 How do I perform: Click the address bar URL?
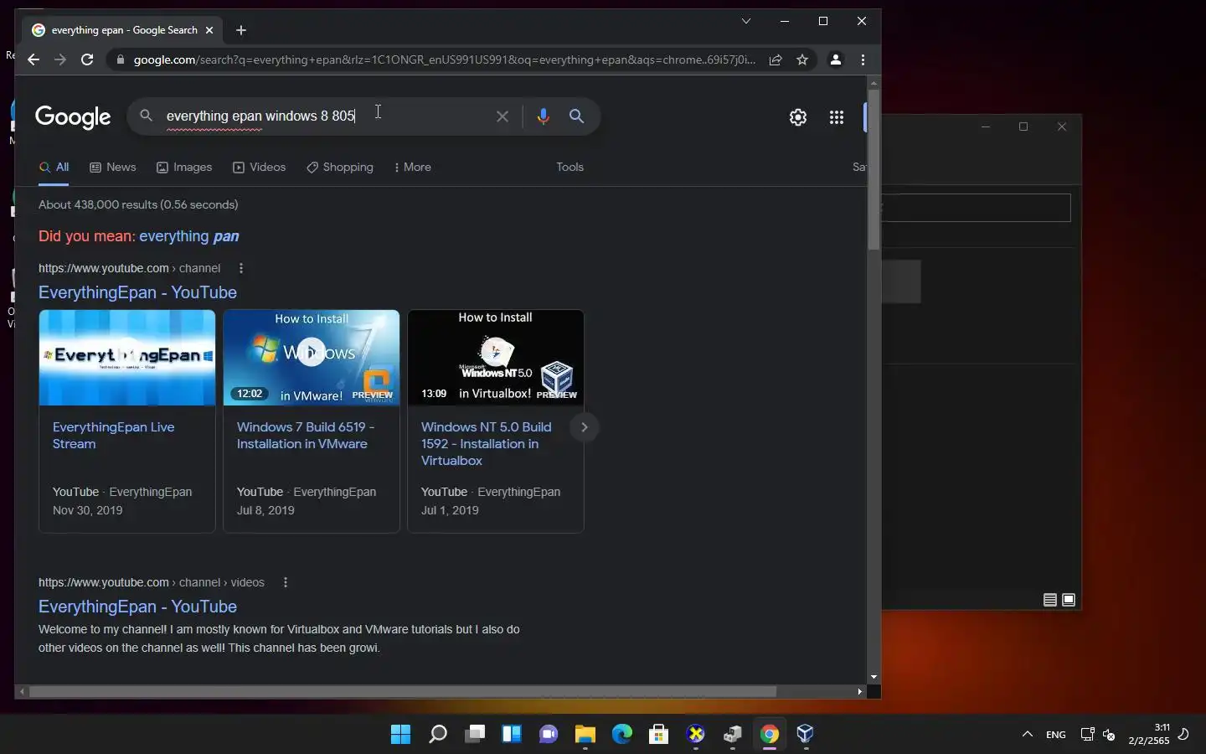[444, 59]
